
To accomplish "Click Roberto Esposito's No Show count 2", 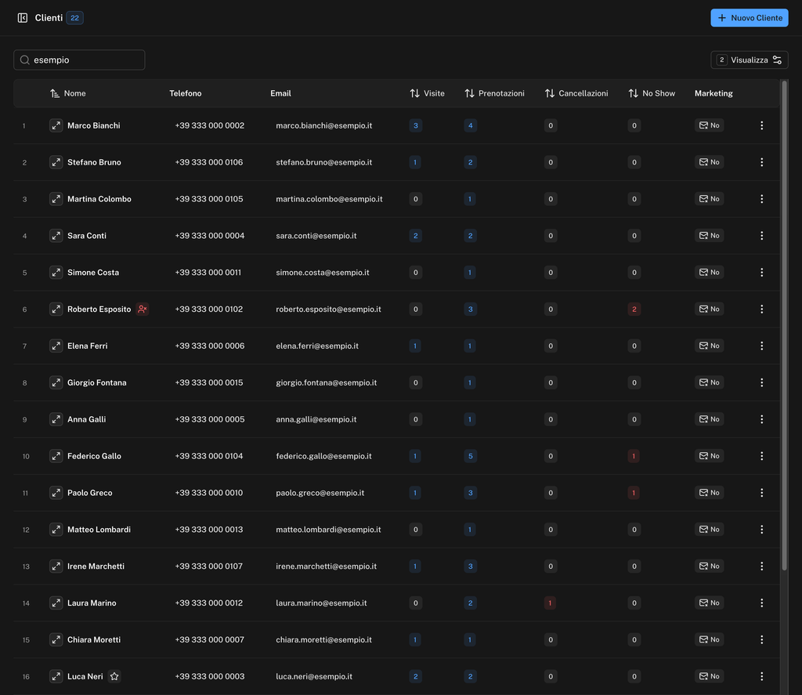I will 634,309.
